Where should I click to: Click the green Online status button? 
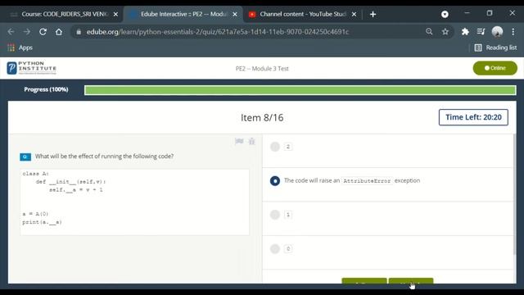click(495, 68)
